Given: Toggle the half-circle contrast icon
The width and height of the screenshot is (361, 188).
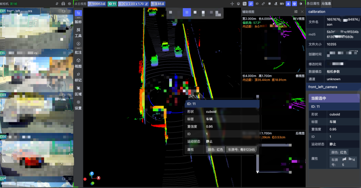Looking at the screenshot, I should point(301,4).
